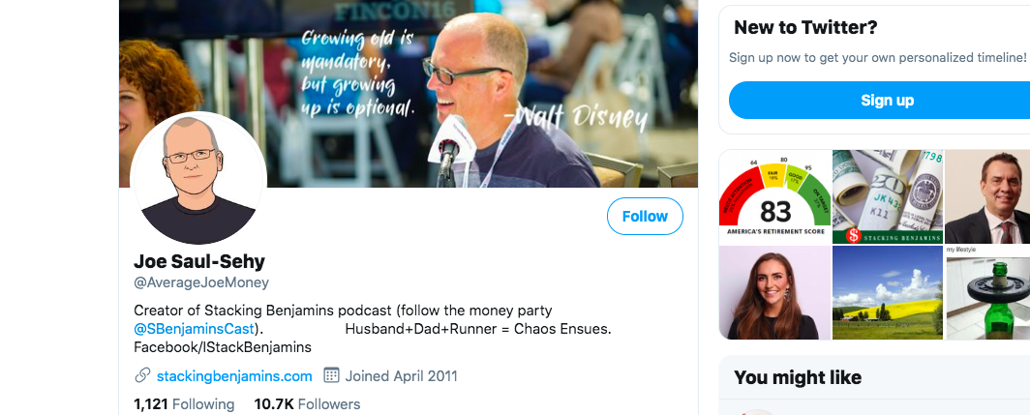
Task: Open the photo of the smiling woman with long hair
Action: pyautogui.click(x=775, y=293)
